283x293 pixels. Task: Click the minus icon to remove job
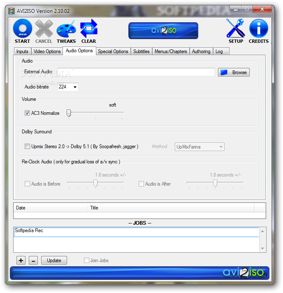(x=33, y=260)
